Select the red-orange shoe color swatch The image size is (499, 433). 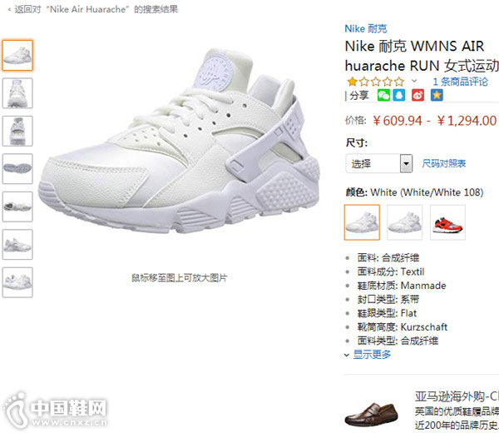[447, 222]
